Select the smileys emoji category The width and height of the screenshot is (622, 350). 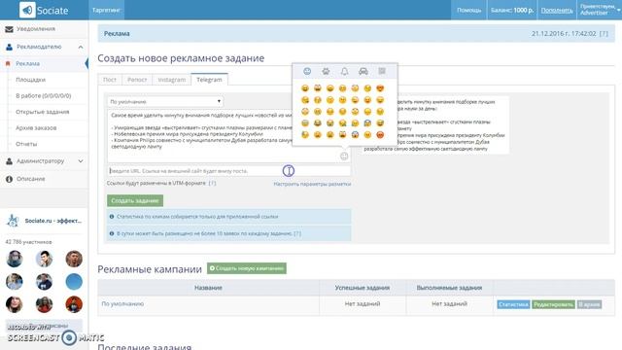[x=307, y=71]
